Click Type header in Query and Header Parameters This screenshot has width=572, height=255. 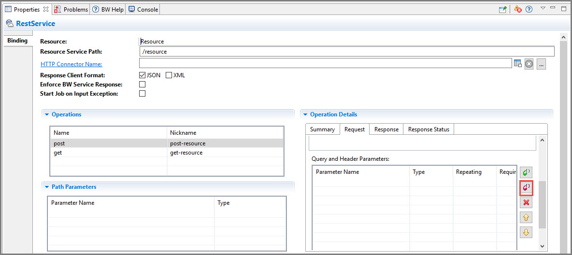coord(431,172)
